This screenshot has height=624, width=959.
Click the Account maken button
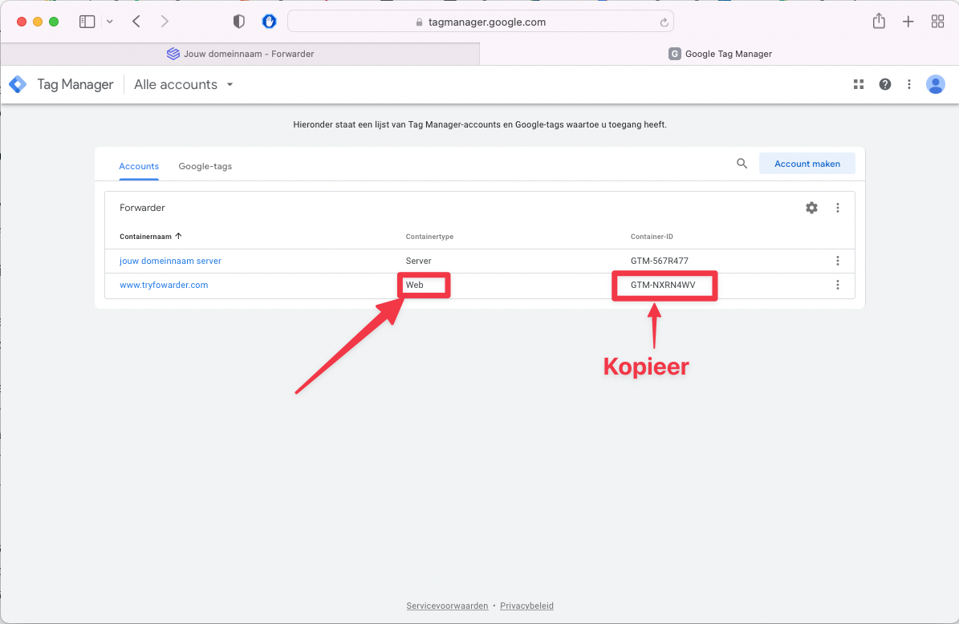click(x=807, y=164)
